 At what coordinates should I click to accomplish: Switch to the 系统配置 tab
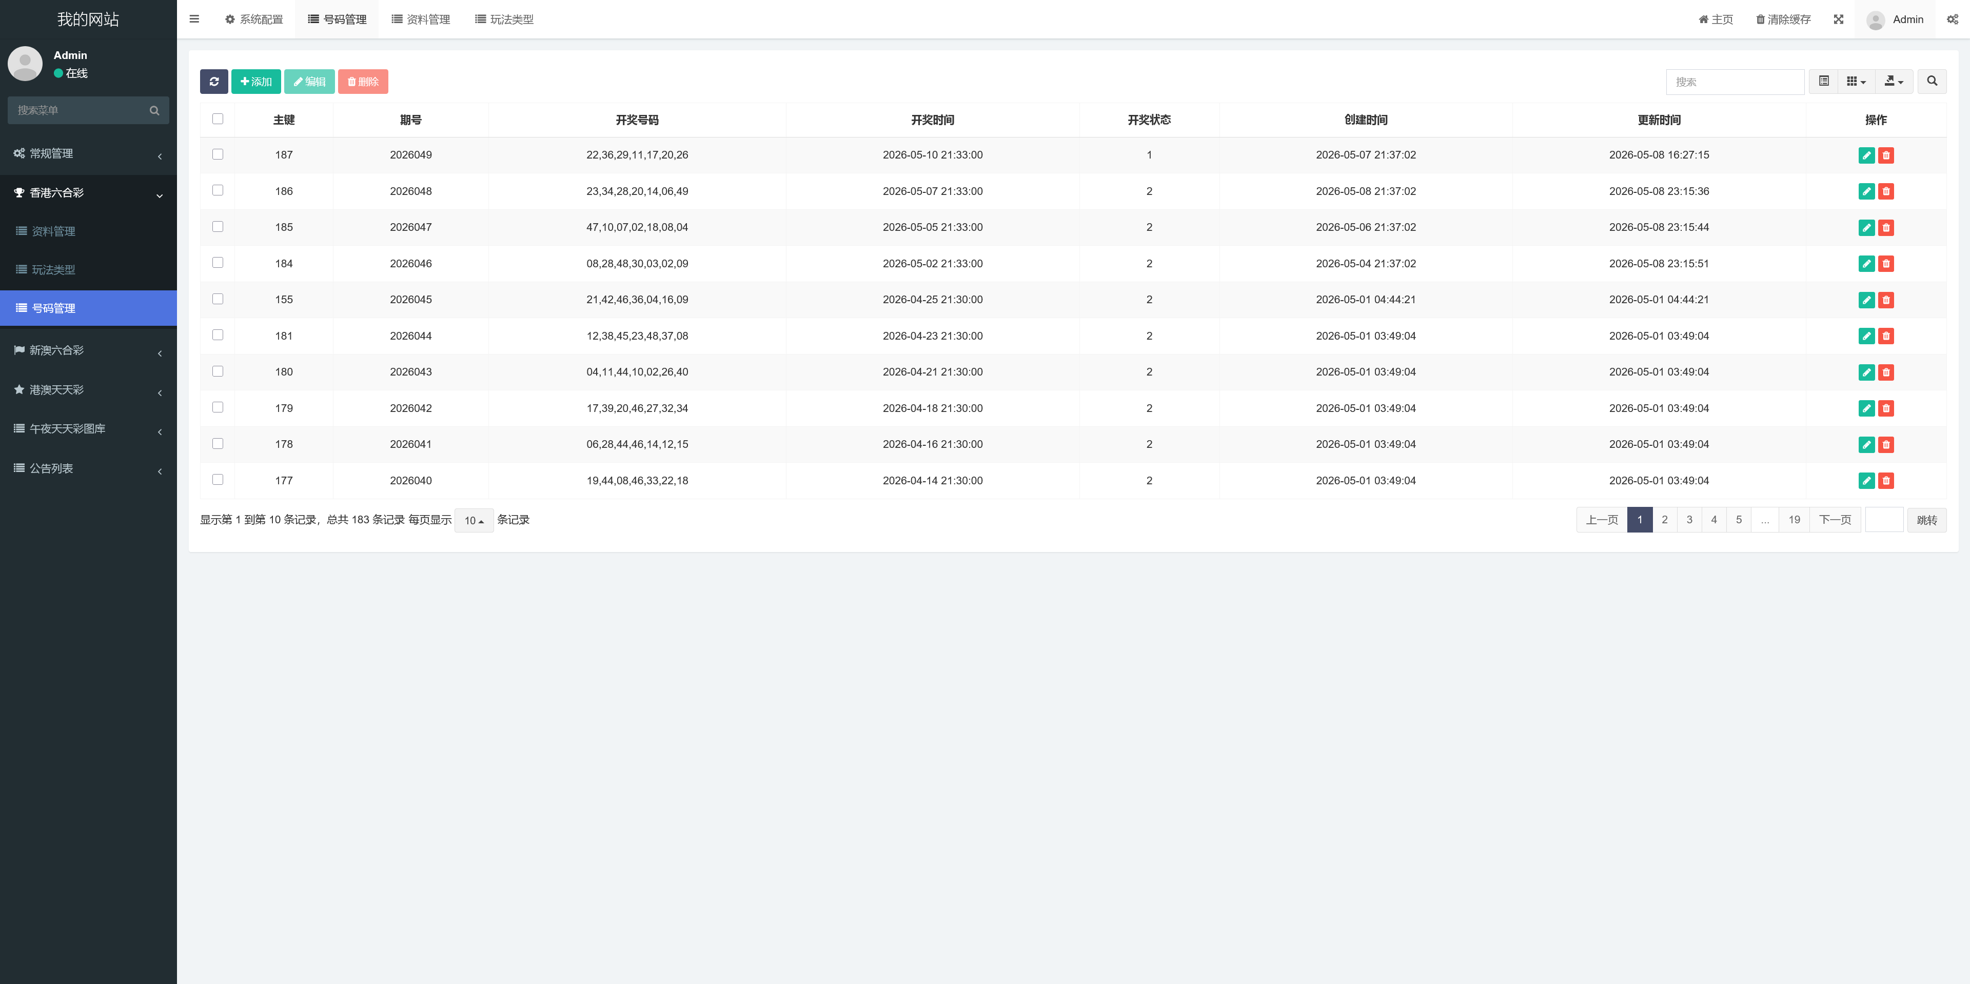254,19
